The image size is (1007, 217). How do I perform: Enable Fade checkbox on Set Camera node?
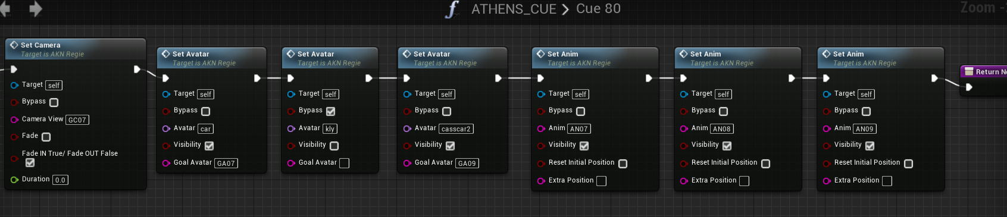click(x=46, y=136)
